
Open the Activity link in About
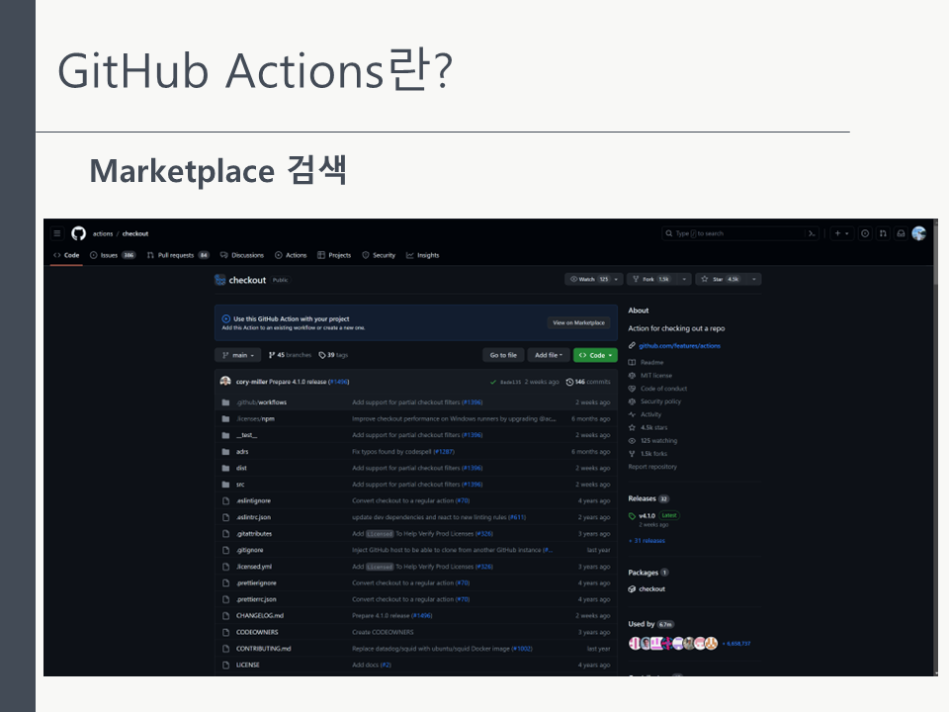click(646, 414)
